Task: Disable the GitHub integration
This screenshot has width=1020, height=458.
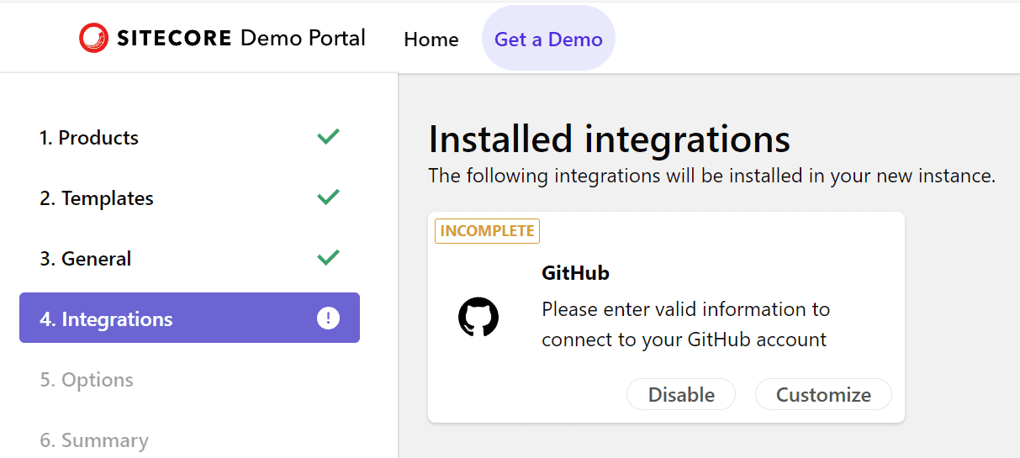Action: click(x=681, y=395)
